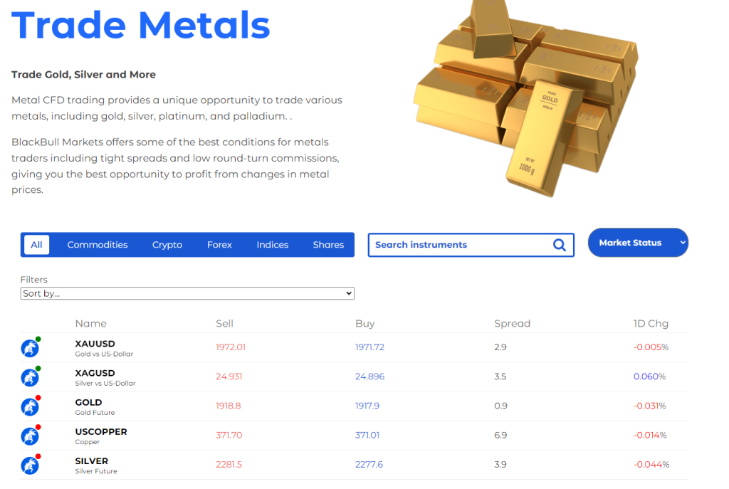Click the USCOPPER bull logo icon
The width and height of the screenshot is (729, 489).
tap(30, 436)
